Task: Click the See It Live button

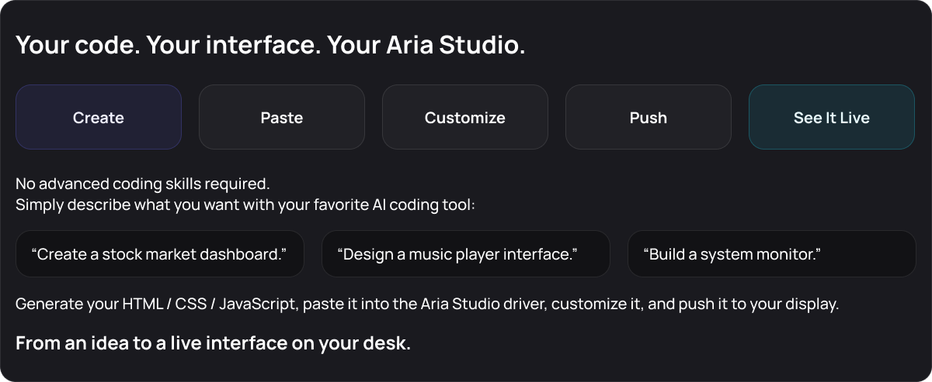Action: click(x=832, y=117)
